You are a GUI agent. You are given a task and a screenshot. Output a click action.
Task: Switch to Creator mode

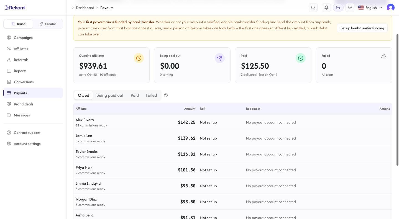[48, 24]
